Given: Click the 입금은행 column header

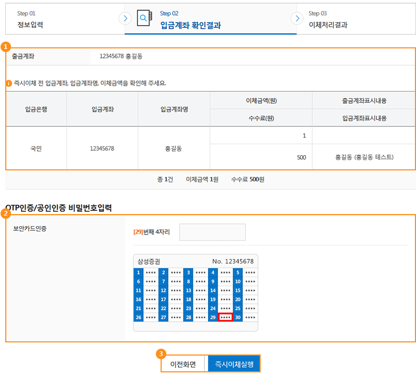Looking at the screenshot, I should pos(36,109).
